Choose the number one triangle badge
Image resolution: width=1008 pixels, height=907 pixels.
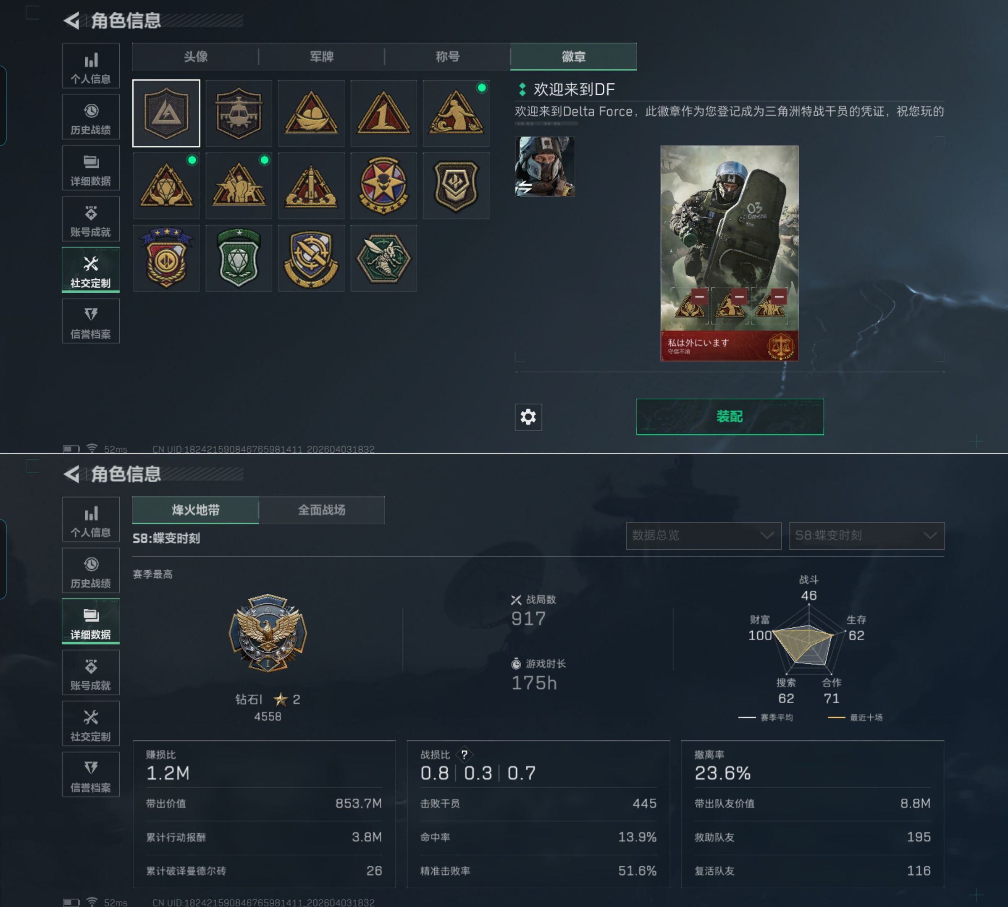[383, 113]
